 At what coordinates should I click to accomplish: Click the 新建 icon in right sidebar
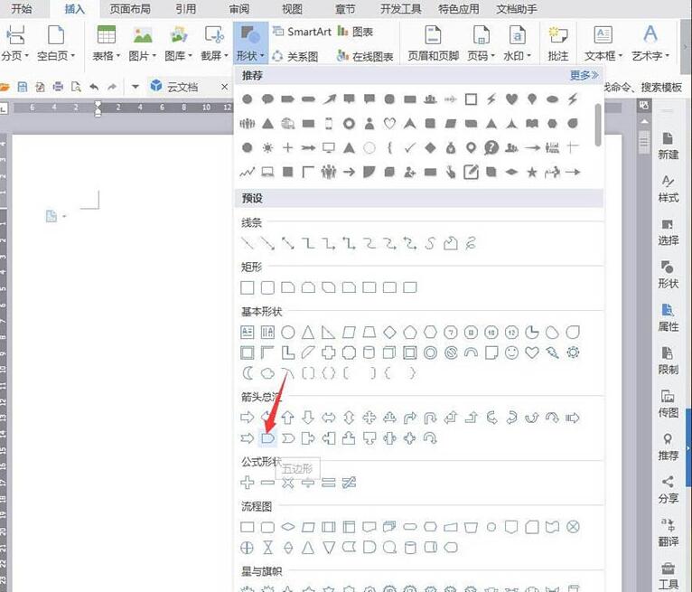tap(668, 146)
